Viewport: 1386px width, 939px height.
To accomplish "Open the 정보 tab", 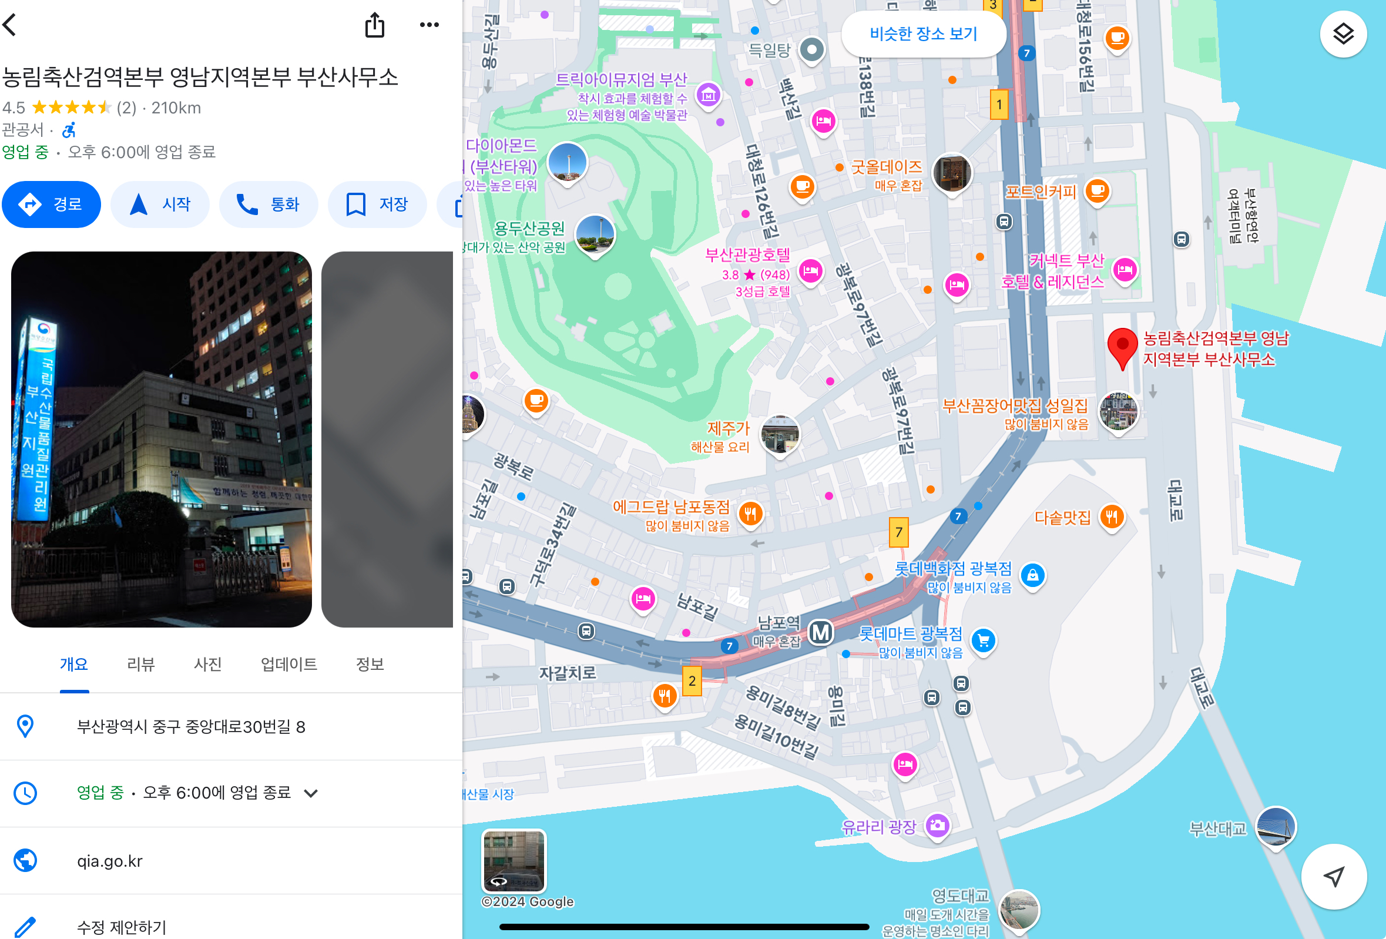I will tap(370, 664).
